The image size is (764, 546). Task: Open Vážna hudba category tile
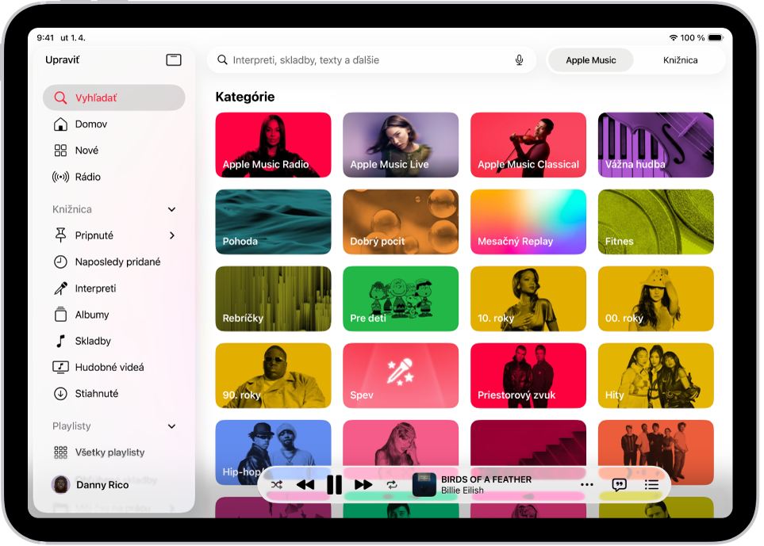656,145
